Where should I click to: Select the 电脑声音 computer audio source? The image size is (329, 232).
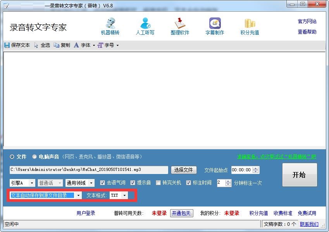pyautogui.click(x=34, y=157)
